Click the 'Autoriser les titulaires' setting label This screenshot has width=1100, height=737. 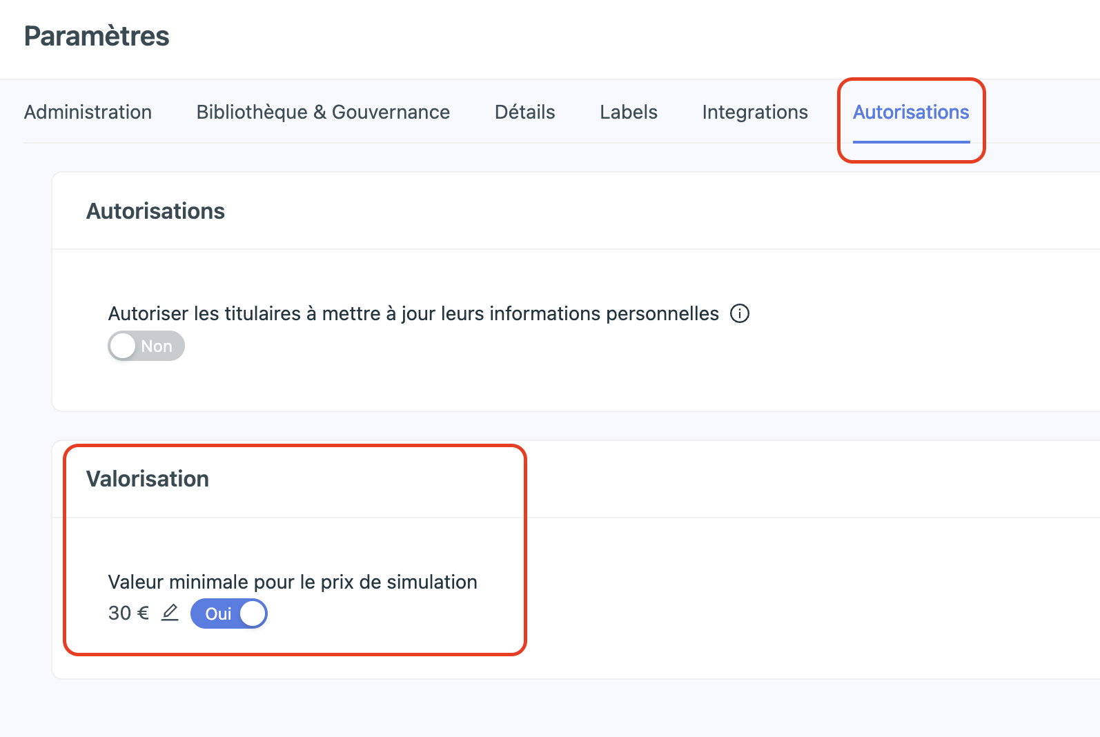coord(413,314)
